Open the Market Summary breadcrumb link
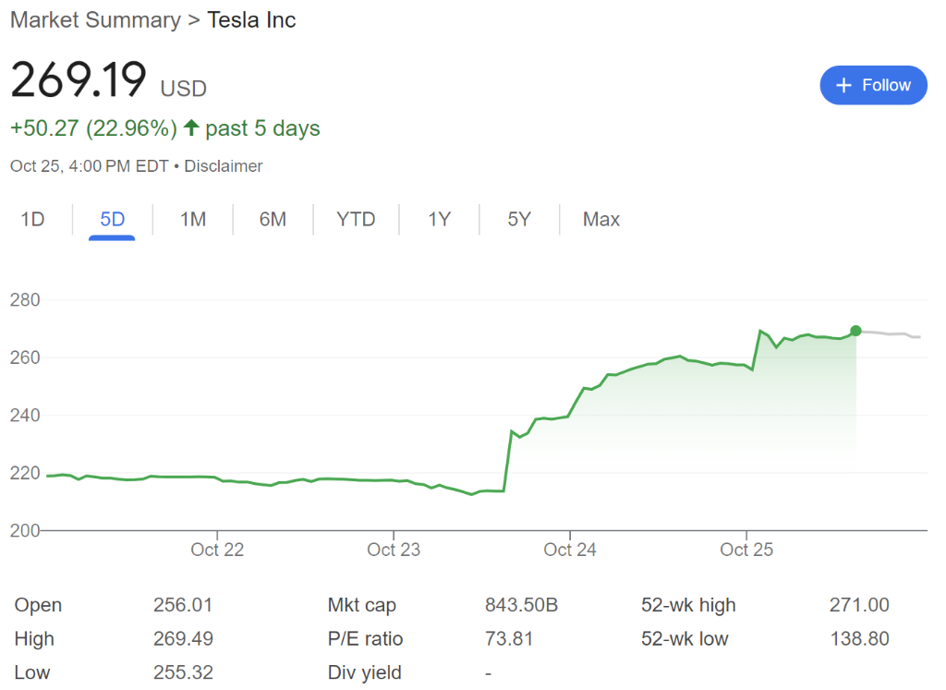This screenshot has height=690, width=946. point(95,19)
